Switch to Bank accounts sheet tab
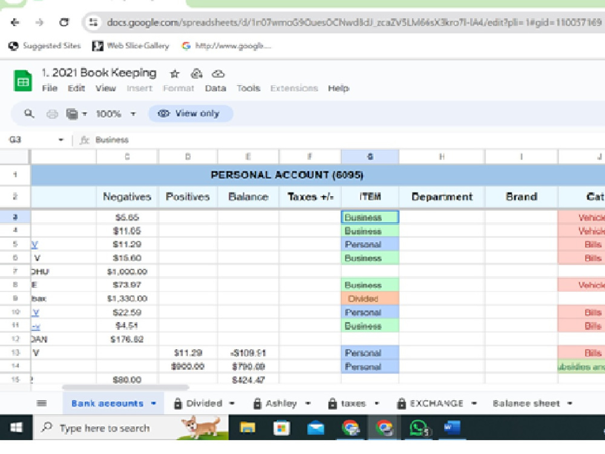 107,403
